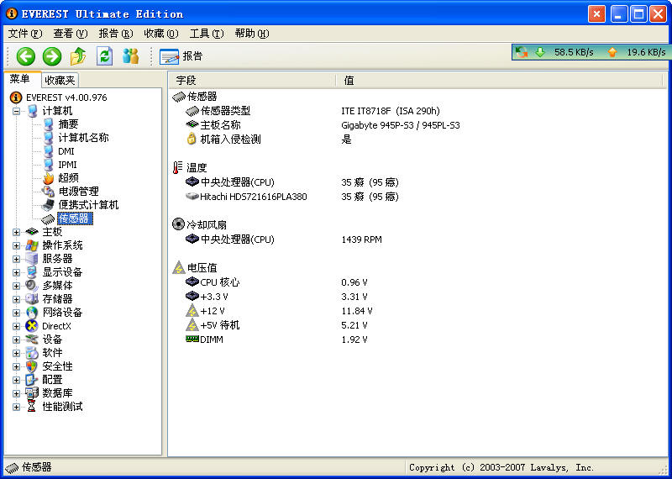Expand the 主板 tree node
The height and width of the screenshot is (479, 672).
16,232
